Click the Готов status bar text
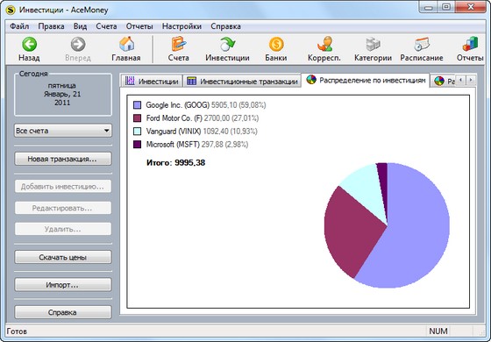Screen dimensions: 491x342 tap(17, 331)
